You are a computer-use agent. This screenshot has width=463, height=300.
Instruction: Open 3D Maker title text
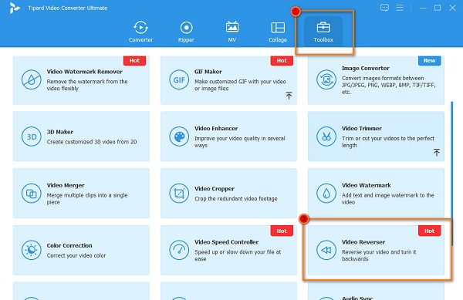tap(60, 132)
